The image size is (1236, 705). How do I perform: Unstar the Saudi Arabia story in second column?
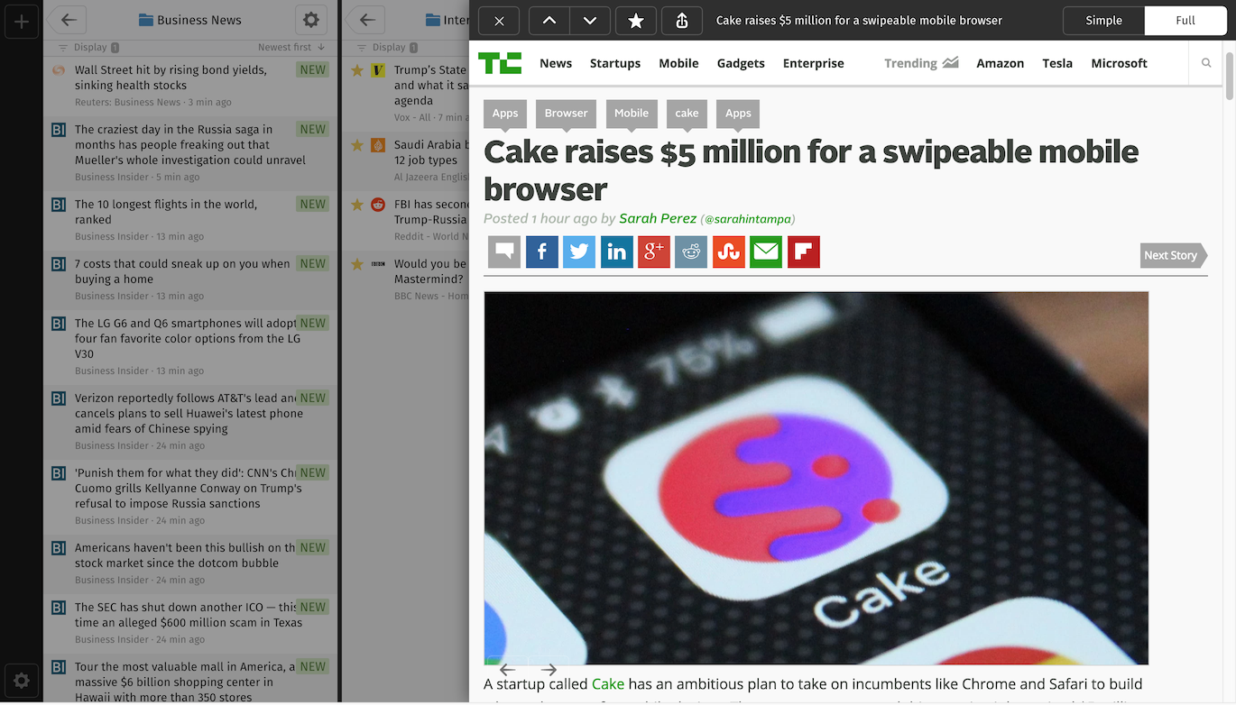coord(357,145)
